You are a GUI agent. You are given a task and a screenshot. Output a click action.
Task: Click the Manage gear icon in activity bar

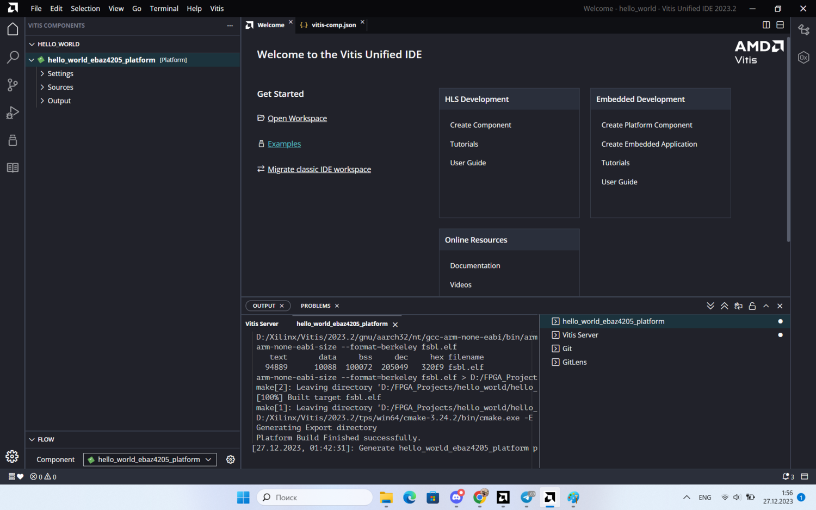click(x=12, y=457)
